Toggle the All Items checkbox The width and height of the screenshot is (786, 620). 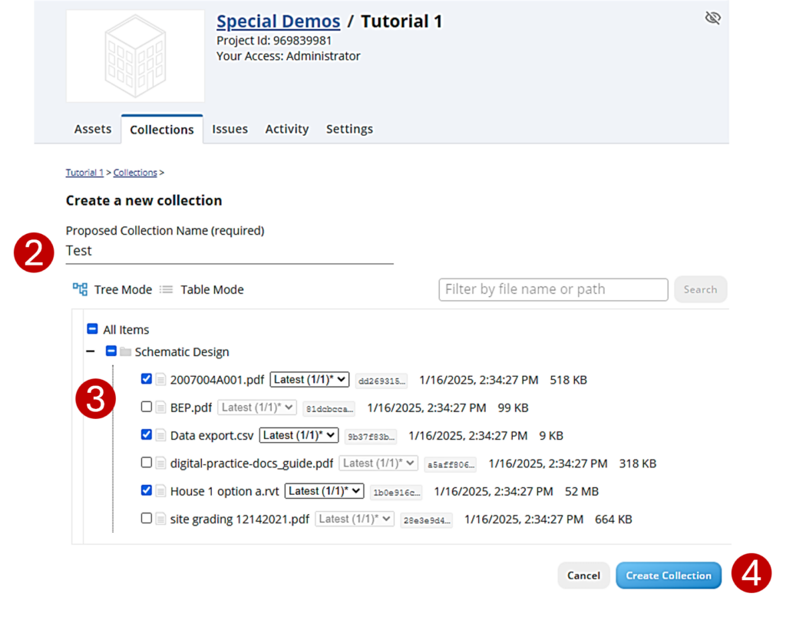pyautogui.click(x=92, y=329)
